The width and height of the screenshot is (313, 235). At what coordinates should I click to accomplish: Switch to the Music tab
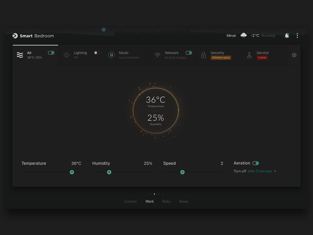click(x=127, y=55)
